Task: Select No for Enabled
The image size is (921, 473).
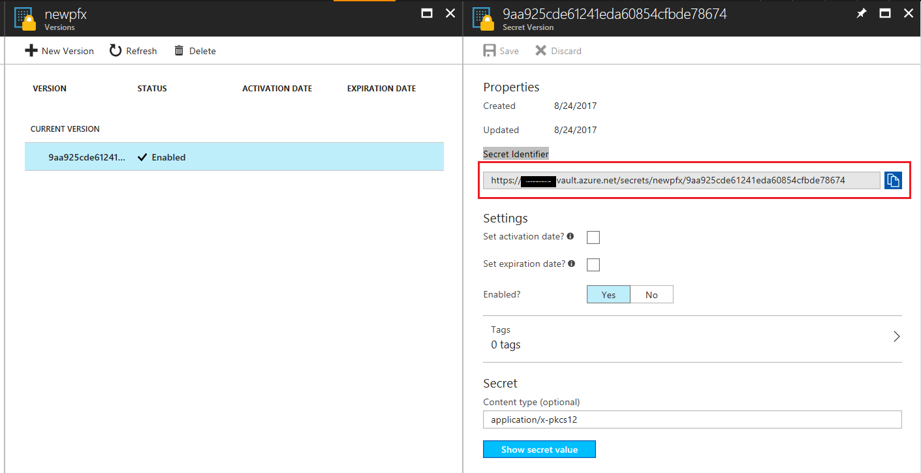Action: (x=651, y=294)
